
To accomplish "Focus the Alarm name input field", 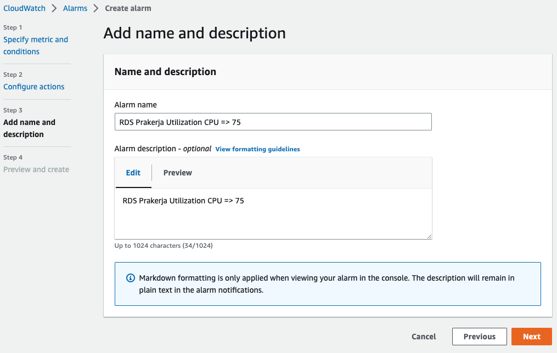I will 273,122.
